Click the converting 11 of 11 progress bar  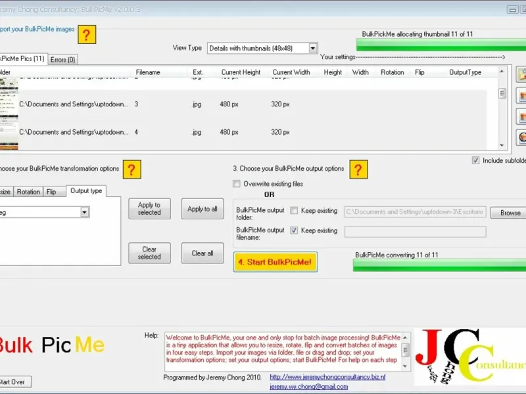[439, 265]
